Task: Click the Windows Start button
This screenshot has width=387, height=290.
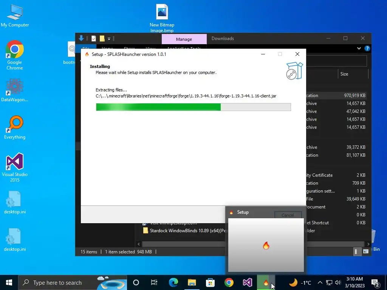Action: (9, 282)
